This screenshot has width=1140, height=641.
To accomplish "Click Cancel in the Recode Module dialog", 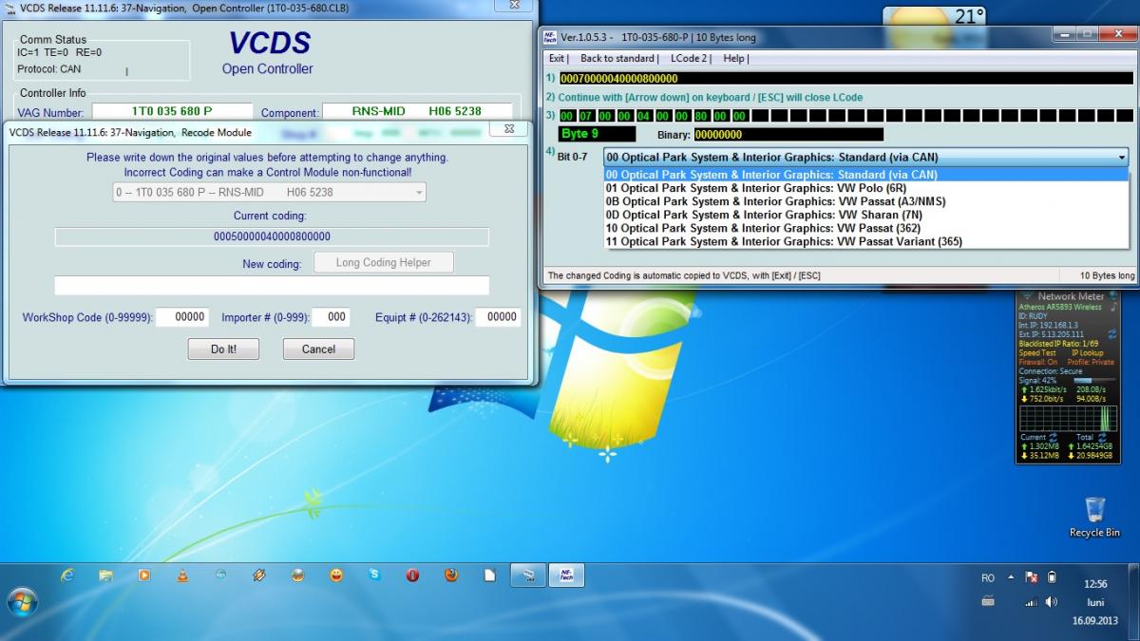I will click(x=318, y=349).
